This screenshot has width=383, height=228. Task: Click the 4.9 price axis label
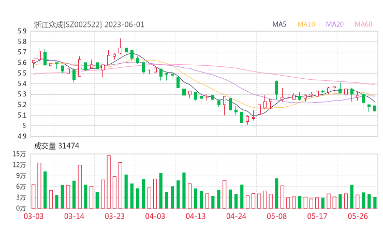[22, 136]
